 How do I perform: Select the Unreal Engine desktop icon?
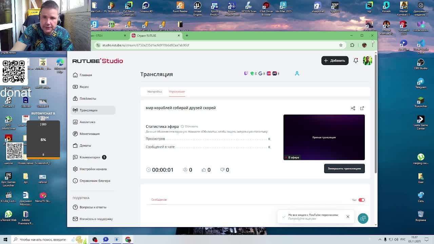[197, 8]
